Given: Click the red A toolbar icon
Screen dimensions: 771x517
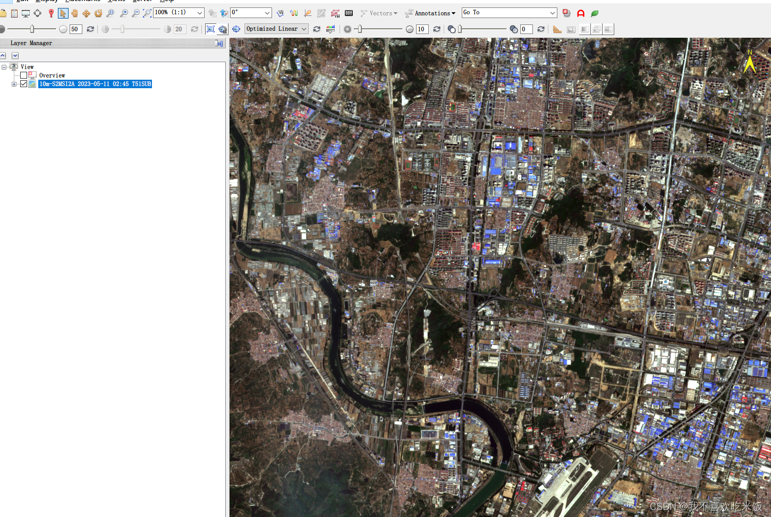Looking at the screenshot, I should (x=581, y=13).
